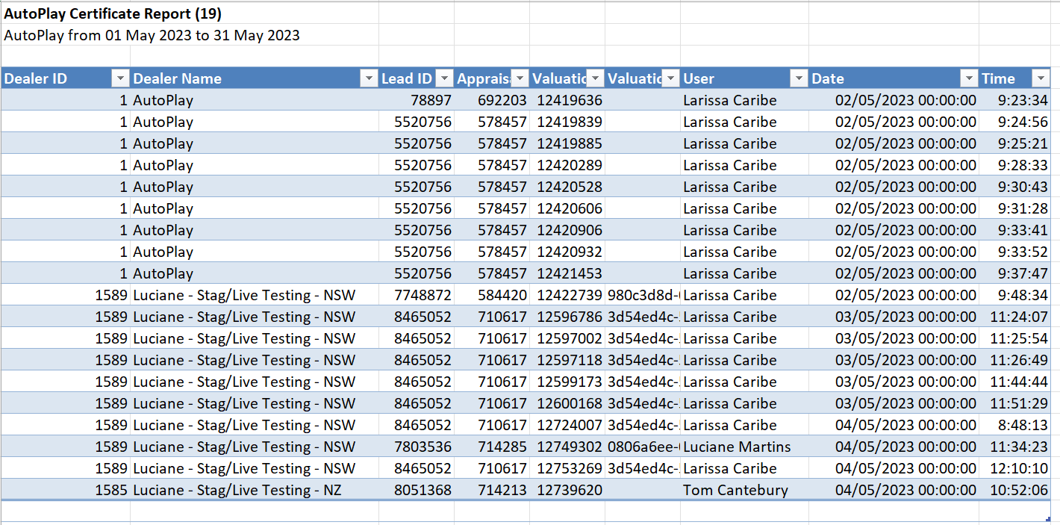
Task: Select the cell starting with 980c3d8d
Action: coord(643,295)
